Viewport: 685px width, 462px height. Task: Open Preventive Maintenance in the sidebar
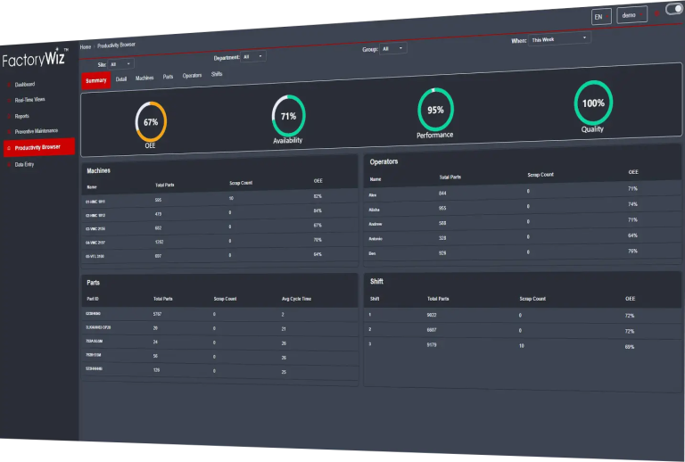coord(37,131)
